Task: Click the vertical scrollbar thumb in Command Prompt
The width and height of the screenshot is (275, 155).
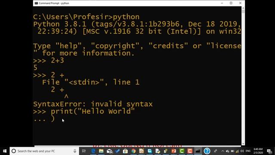Action: [243, 12]
